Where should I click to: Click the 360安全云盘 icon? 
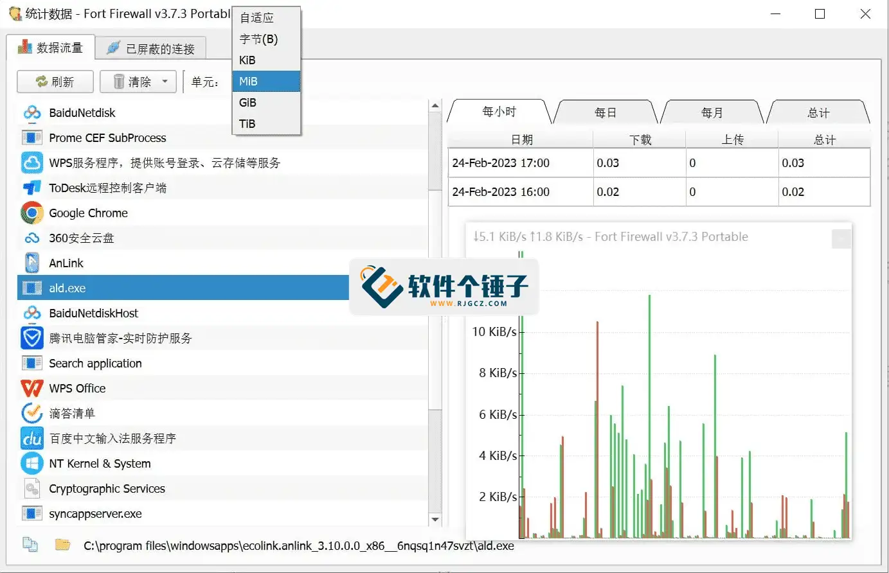32,238
